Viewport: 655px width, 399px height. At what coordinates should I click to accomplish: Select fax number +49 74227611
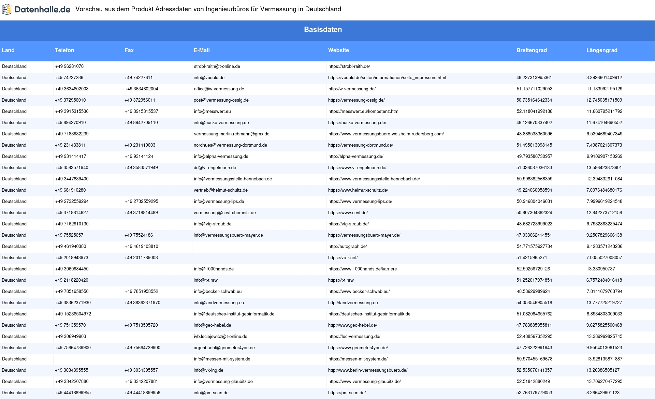[139, 78]
